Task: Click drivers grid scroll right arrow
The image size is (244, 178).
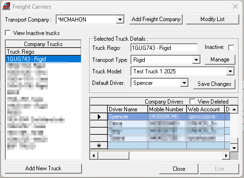Action: click(x=226, y=155)
